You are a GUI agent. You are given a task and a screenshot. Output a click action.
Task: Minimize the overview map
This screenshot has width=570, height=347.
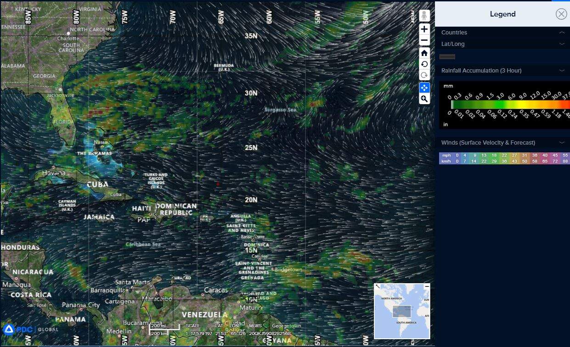(427, 286)
